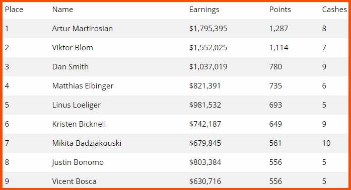
Task: Select player name Artur Martirosian
Action: click(x=83, y=29)
